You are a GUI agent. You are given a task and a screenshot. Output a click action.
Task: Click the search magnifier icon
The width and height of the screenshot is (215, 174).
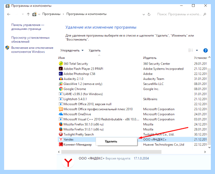205,14
